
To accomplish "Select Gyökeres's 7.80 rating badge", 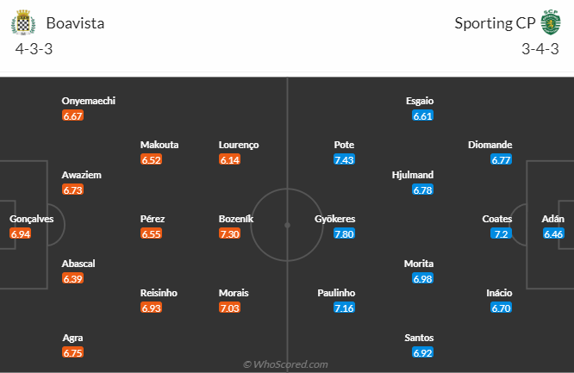I will 344,233.
